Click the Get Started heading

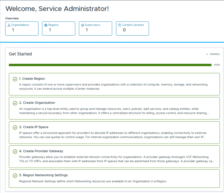pyautogui.click(x=20, y=54)
